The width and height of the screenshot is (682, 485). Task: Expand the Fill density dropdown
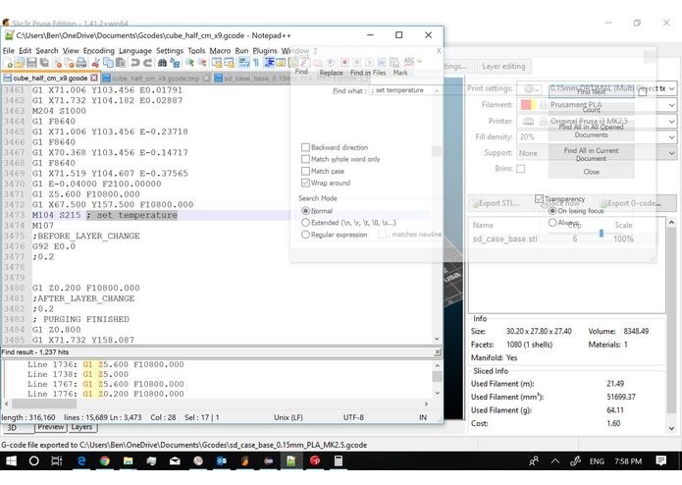tap(672, 137)
